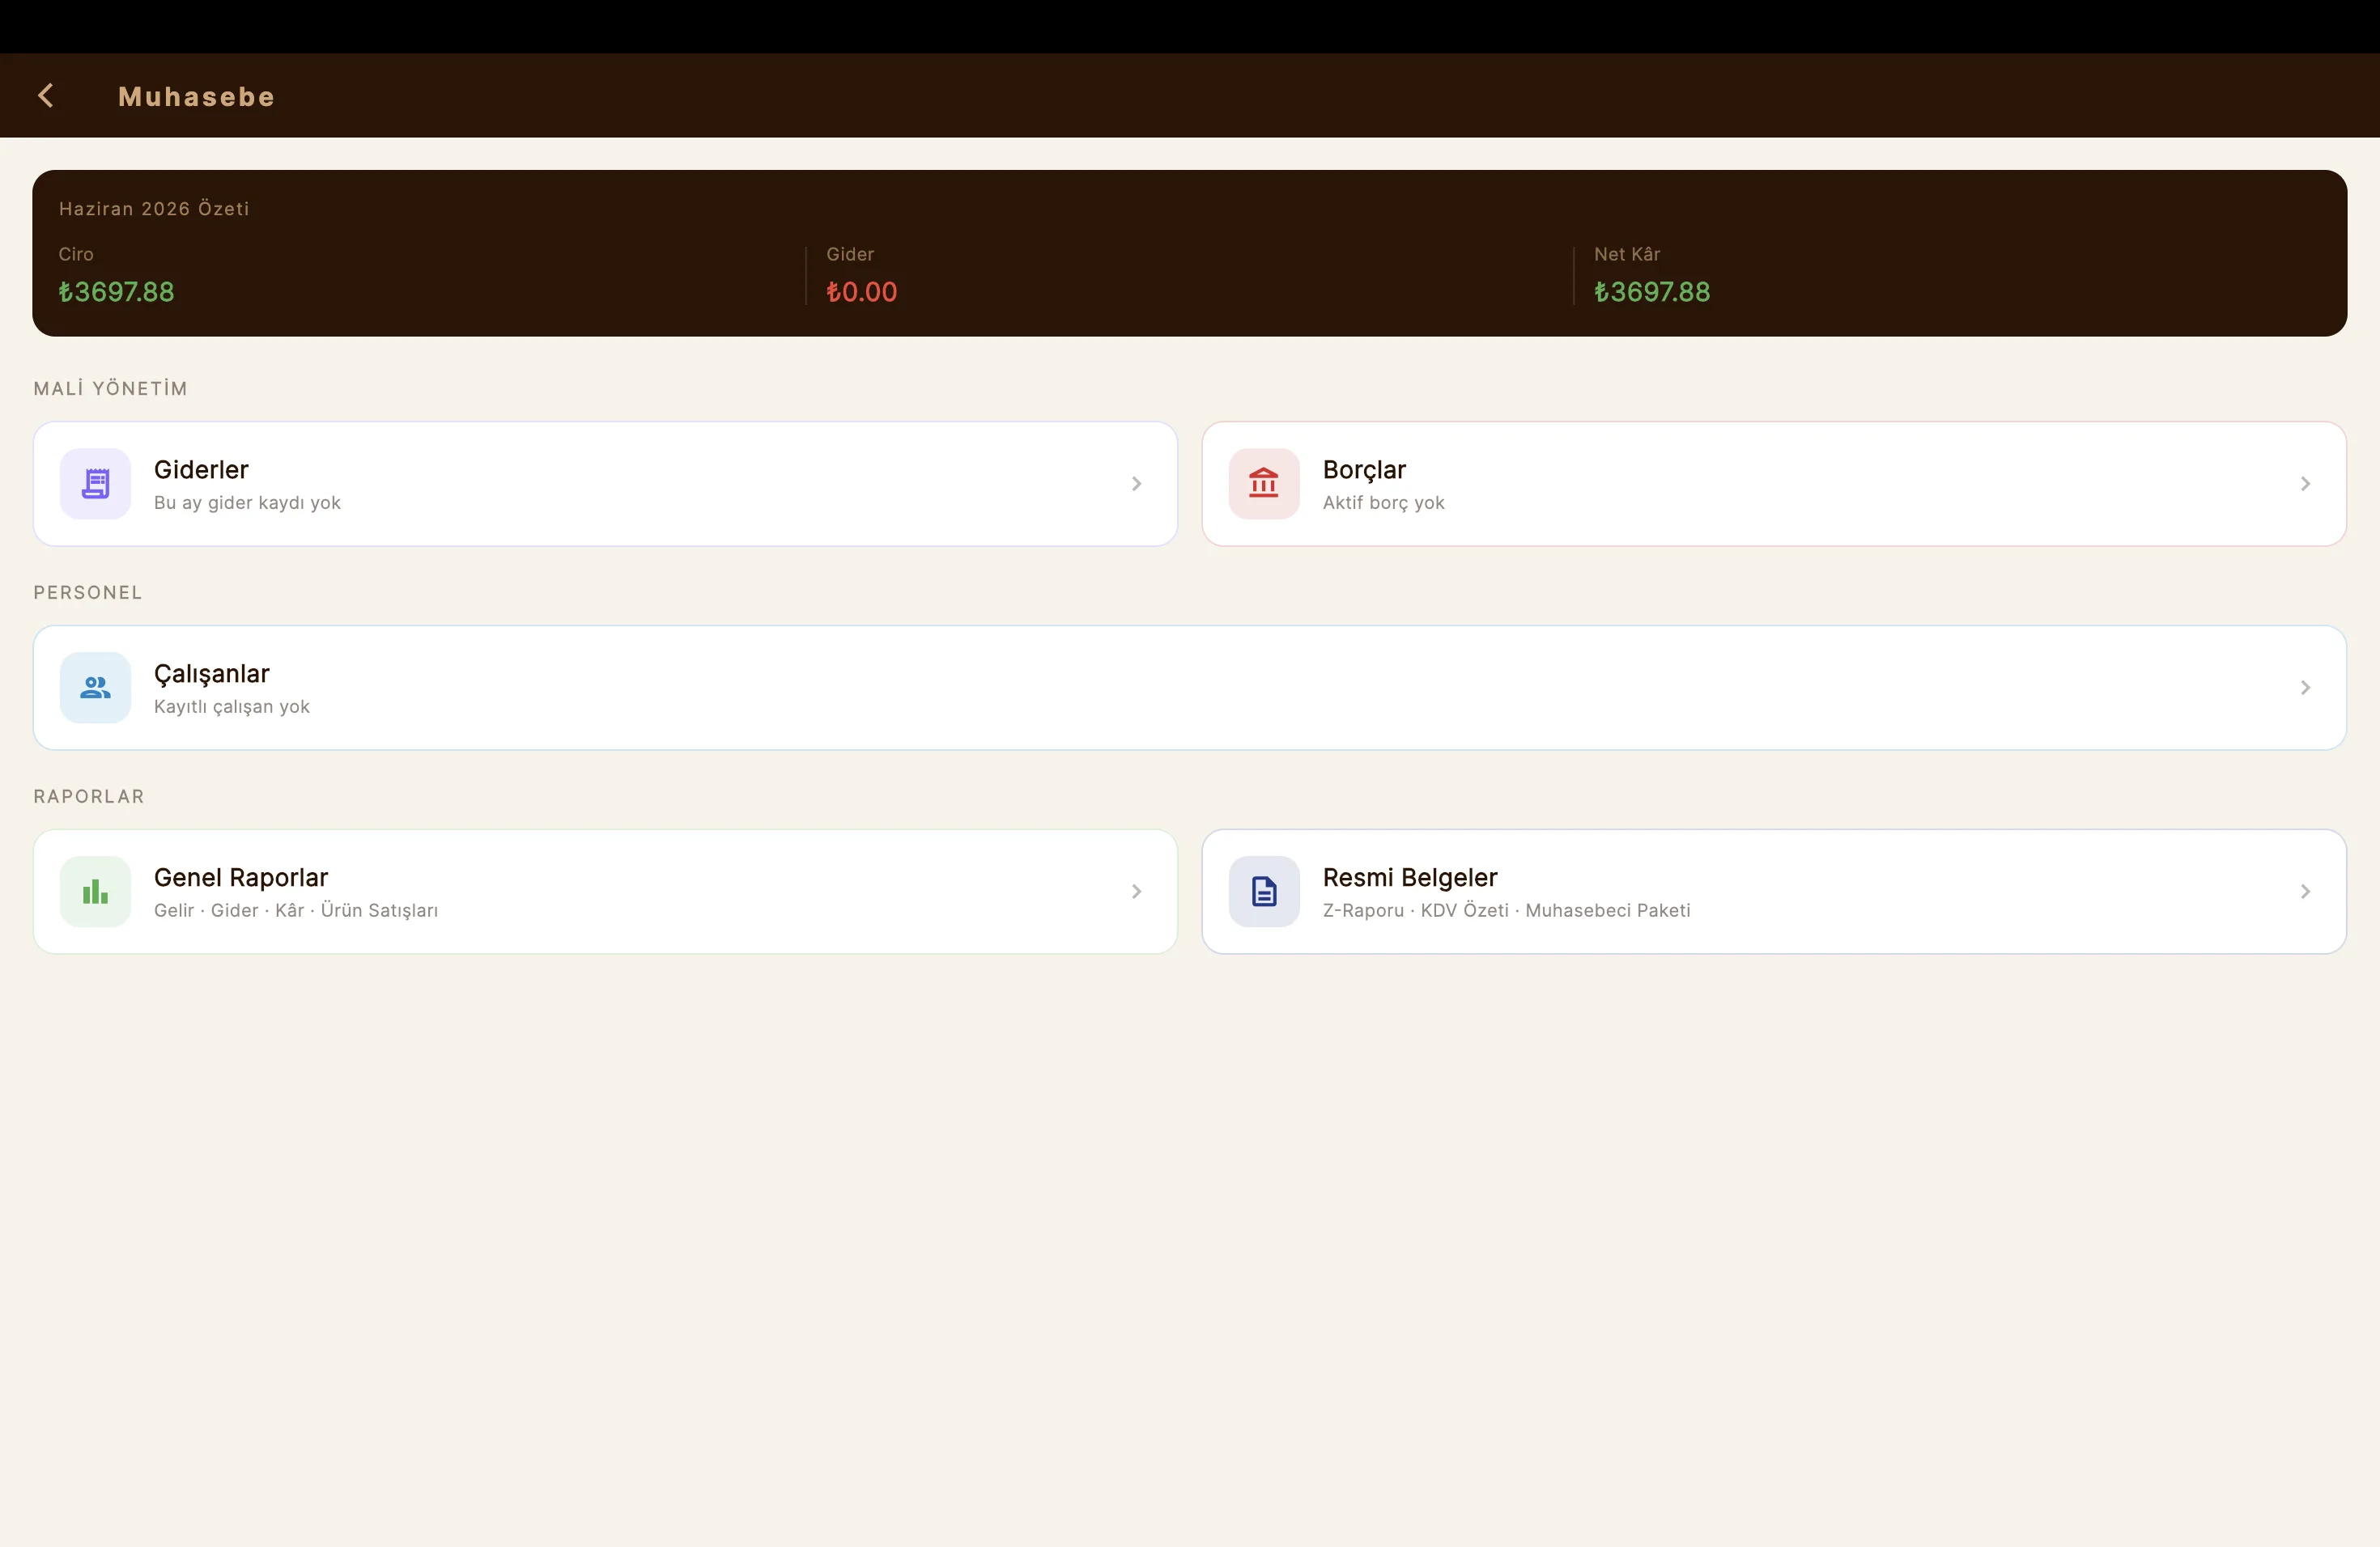This screenshot has width=2380, height=1547.
Task: Click the navy document icon for Resmi Belgeler
Action: click(x=1264, y=892)
